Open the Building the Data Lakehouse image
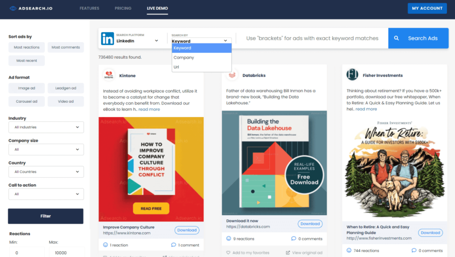455x257 pixels. click(274, 163)
